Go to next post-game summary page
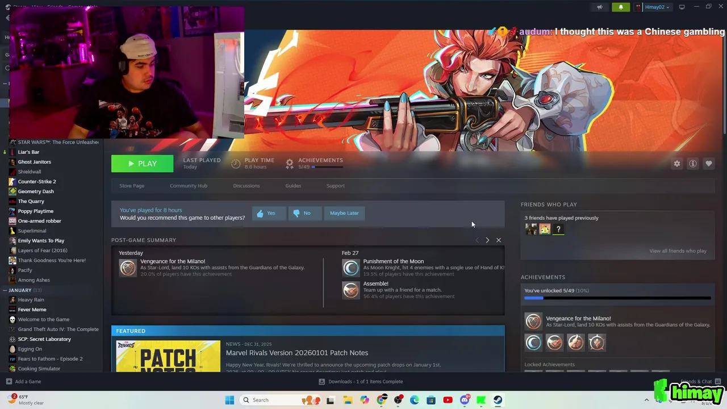The width and height of the screenshot is (727, 409). (x=487, y=240)
